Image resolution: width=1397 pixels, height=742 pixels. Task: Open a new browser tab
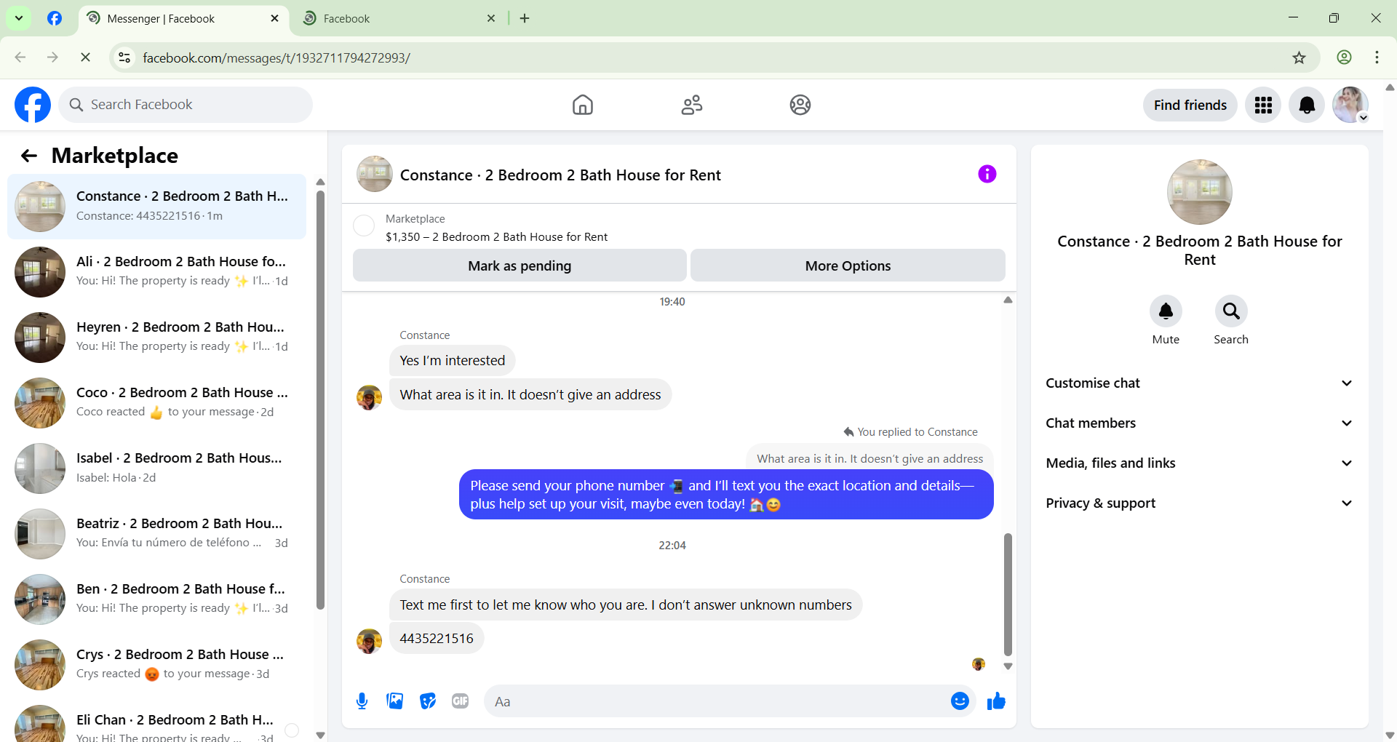(525, 18)
